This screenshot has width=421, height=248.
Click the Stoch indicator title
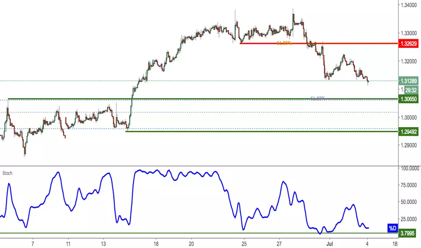[7, 173]
